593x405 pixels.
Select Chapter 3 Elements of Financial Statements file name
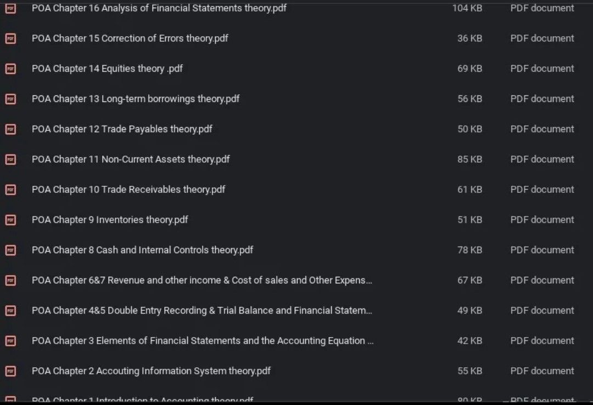(x=202, y=341)
